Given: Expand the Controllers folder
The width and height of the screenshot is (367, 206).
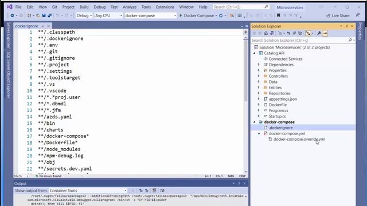Looking at the screenshot, I should [259, 76].
